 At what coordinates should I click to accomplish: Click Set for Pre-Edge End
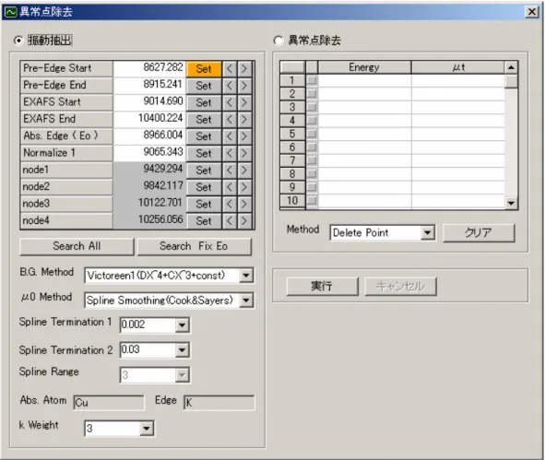pyautogui.click(x=204, y=86)
